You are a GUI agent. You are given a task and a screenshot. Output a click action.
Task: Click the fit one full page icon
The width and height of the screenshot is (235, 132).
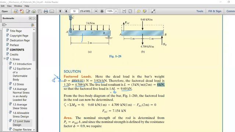(130, 11)
